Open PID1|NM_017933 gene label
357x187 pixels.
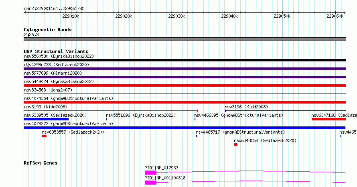click(x=161, y=168)
